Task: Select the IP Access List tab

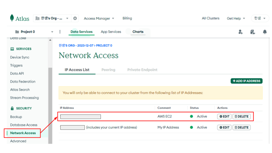Action: [77, 70]
